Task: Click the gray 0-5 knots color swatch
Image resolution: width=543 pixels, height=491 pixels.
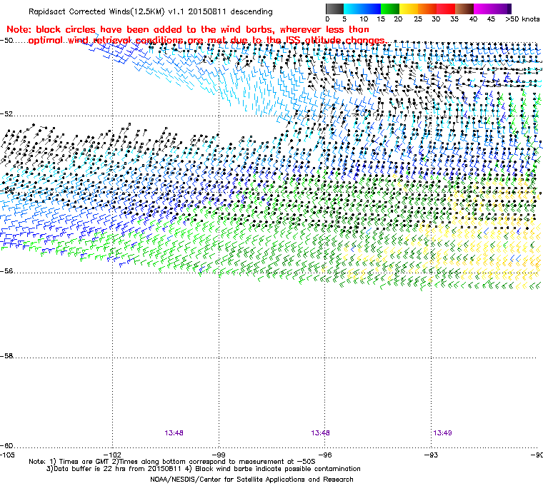Action: [x=334, y=9]
